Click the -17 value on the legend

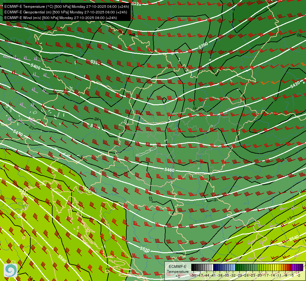click(x=266, y=275)
